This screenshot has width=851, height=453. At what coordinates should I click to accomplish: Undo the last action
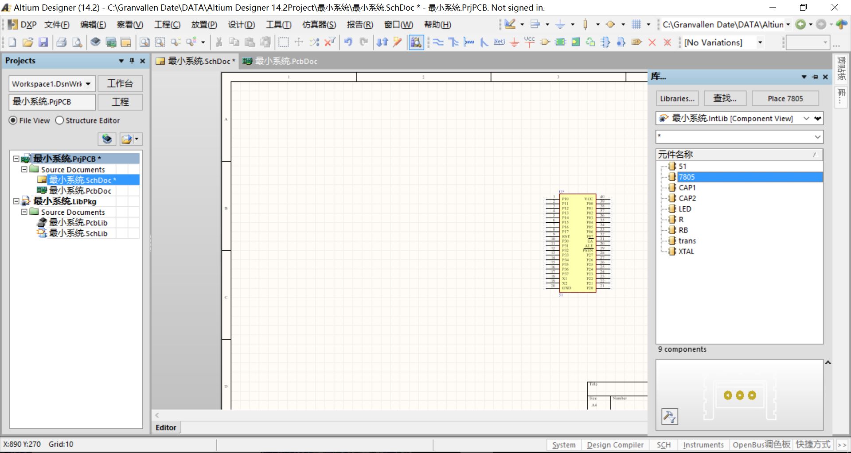pos(348,43)
